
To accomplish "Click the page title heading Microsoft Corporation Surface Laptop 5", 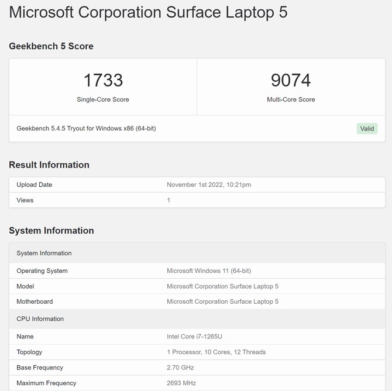I will click(148, 12).
